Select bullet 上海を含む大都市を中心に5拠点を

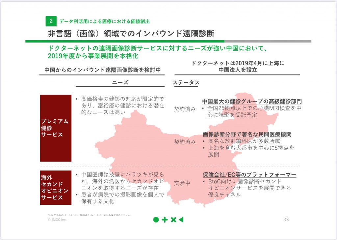point(251,148)
